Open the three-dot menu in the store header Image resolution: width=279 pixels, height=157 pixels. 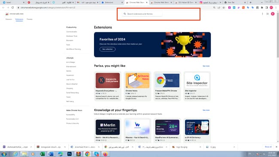[262, 14]
